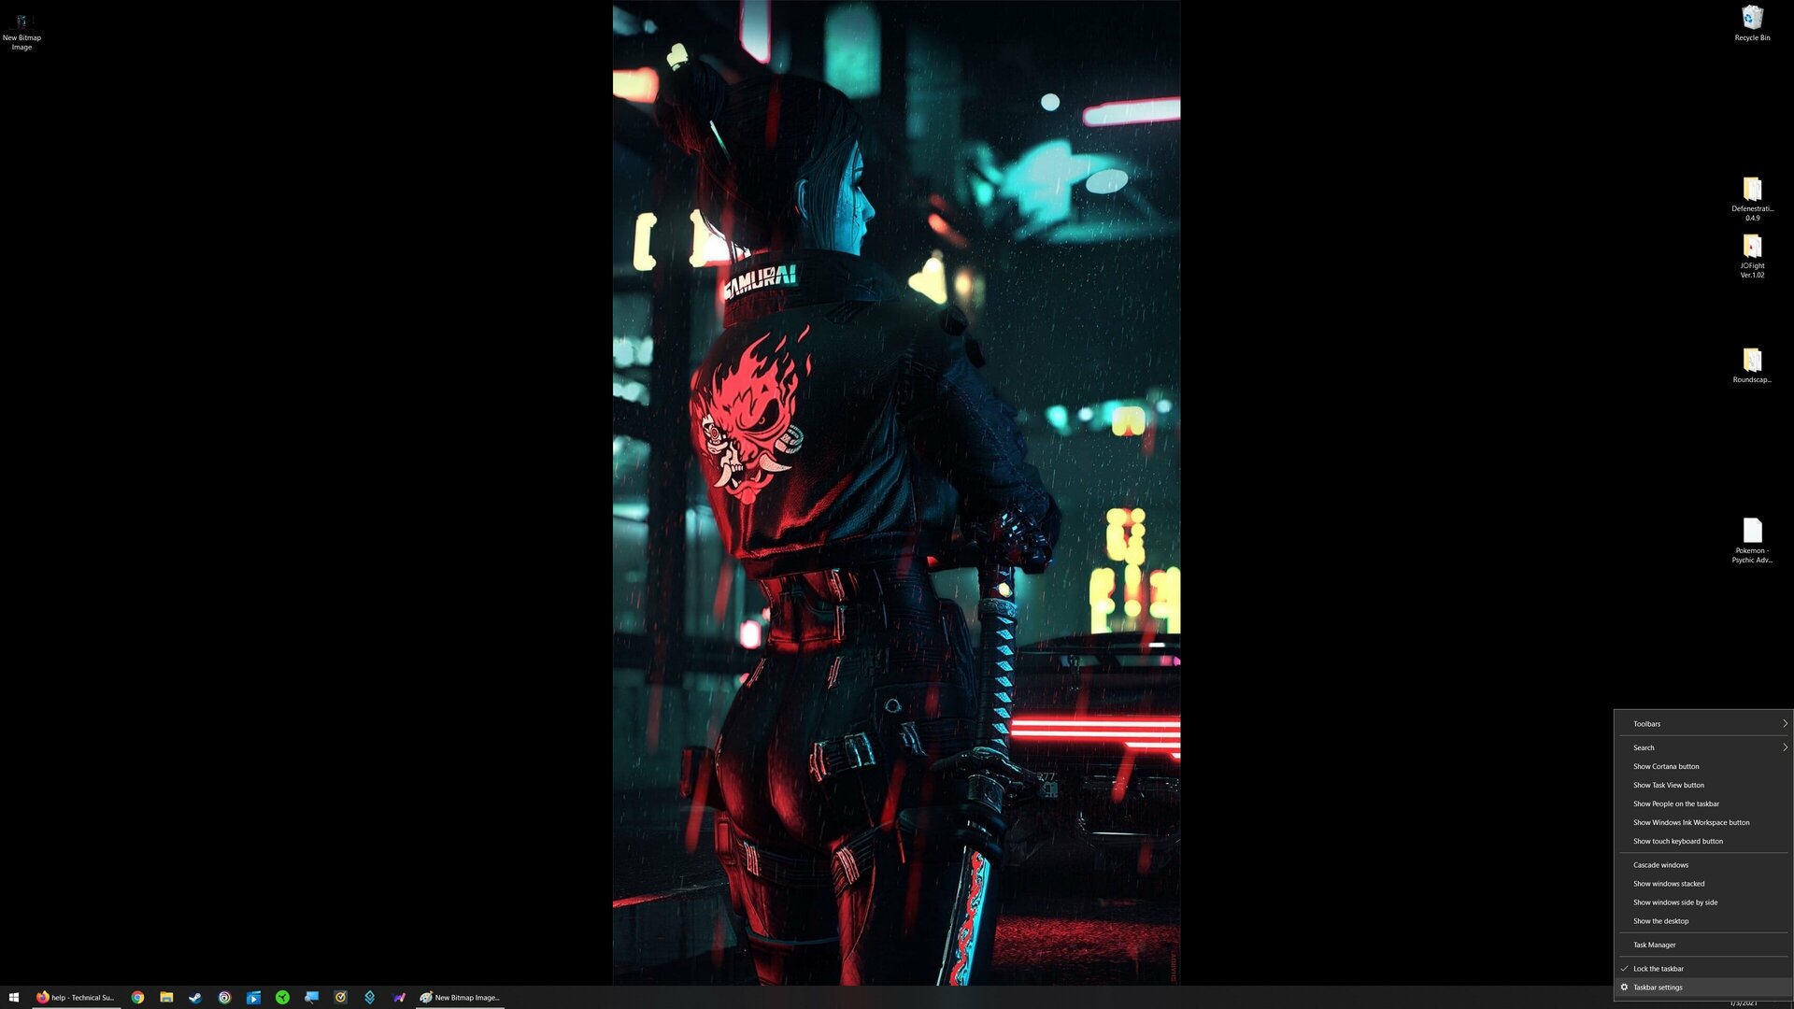Open Steam from the taskbar
Image resolution: width=1794 pixels, height=1009 pixels.
pos(195,997)
